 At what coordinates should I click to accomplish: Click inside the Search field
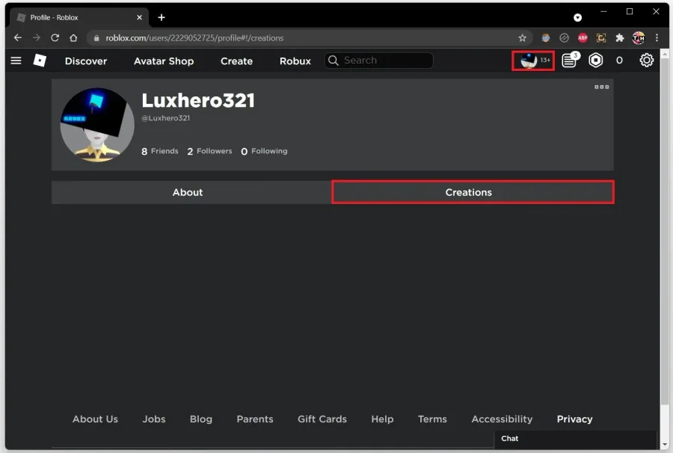click(x=378, y=61)
